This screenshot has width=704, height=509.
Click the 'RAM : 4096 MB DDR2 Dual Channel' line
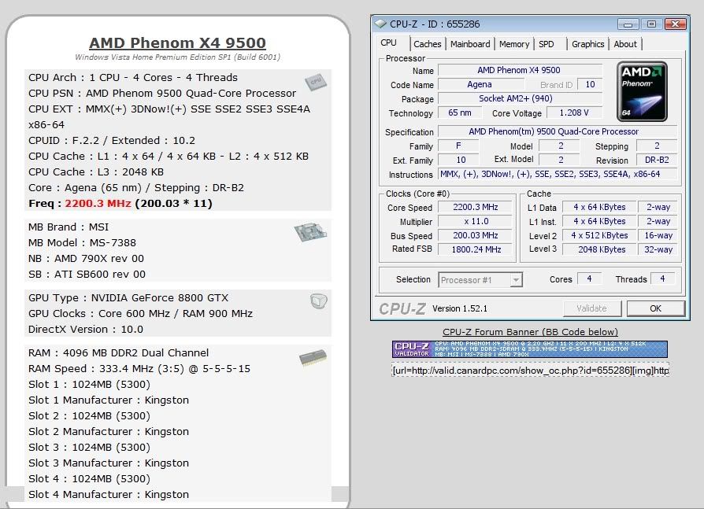pyautogui.click(x=119, y=353)
